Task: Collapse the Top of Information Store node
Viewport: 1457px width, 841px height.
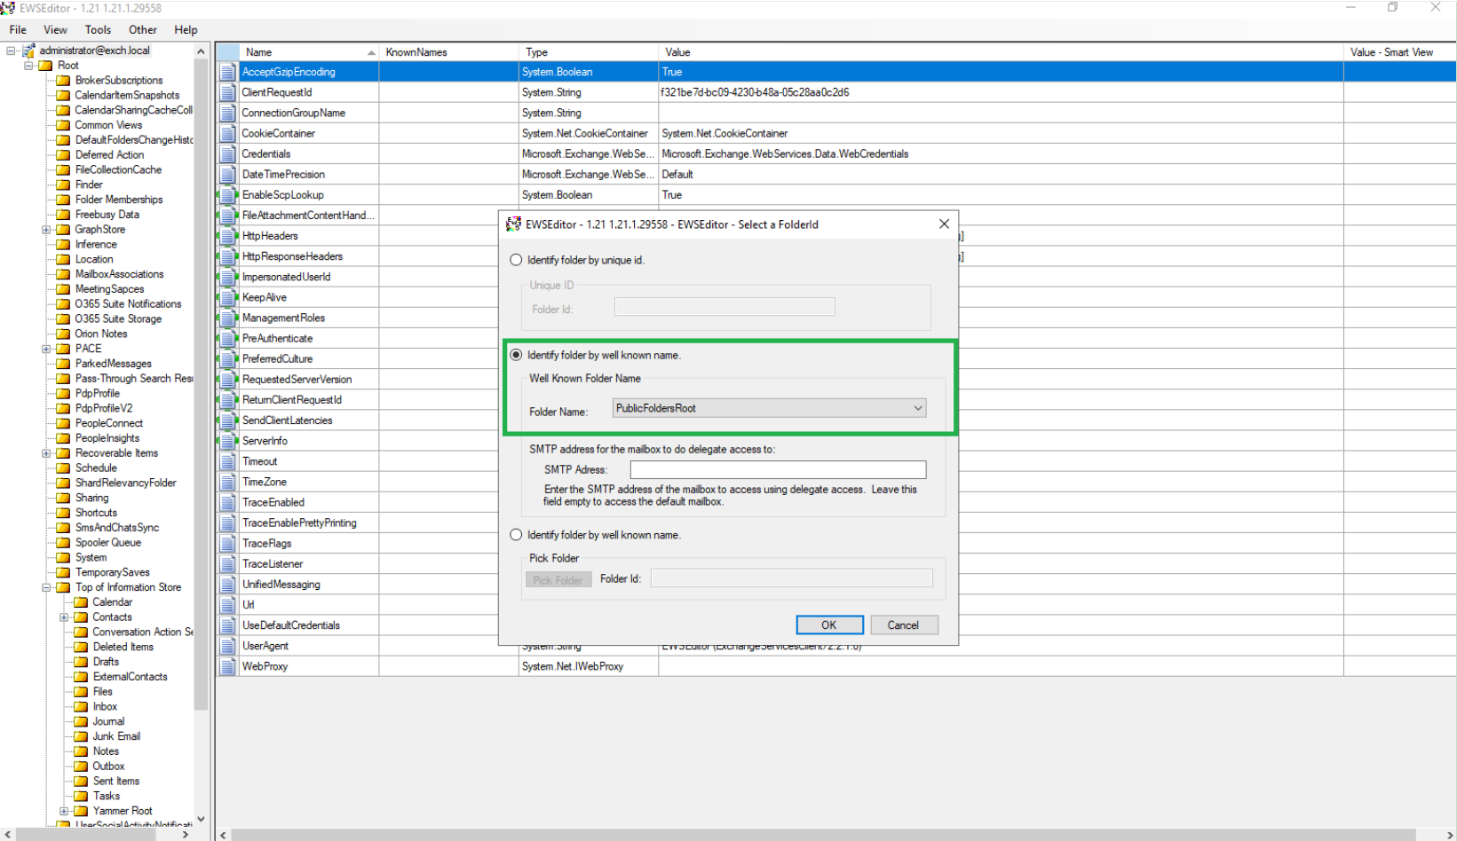Action: coord(46,587)
